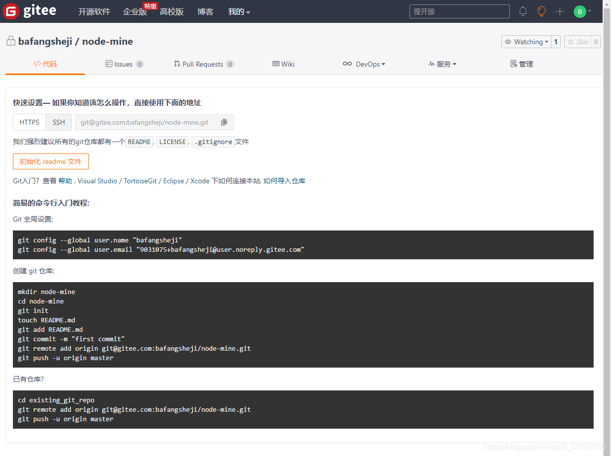This screenshot has height=456, width=611.
Task: Click the 初始化 readme 文件 button
Action: (x=51, y=161)
